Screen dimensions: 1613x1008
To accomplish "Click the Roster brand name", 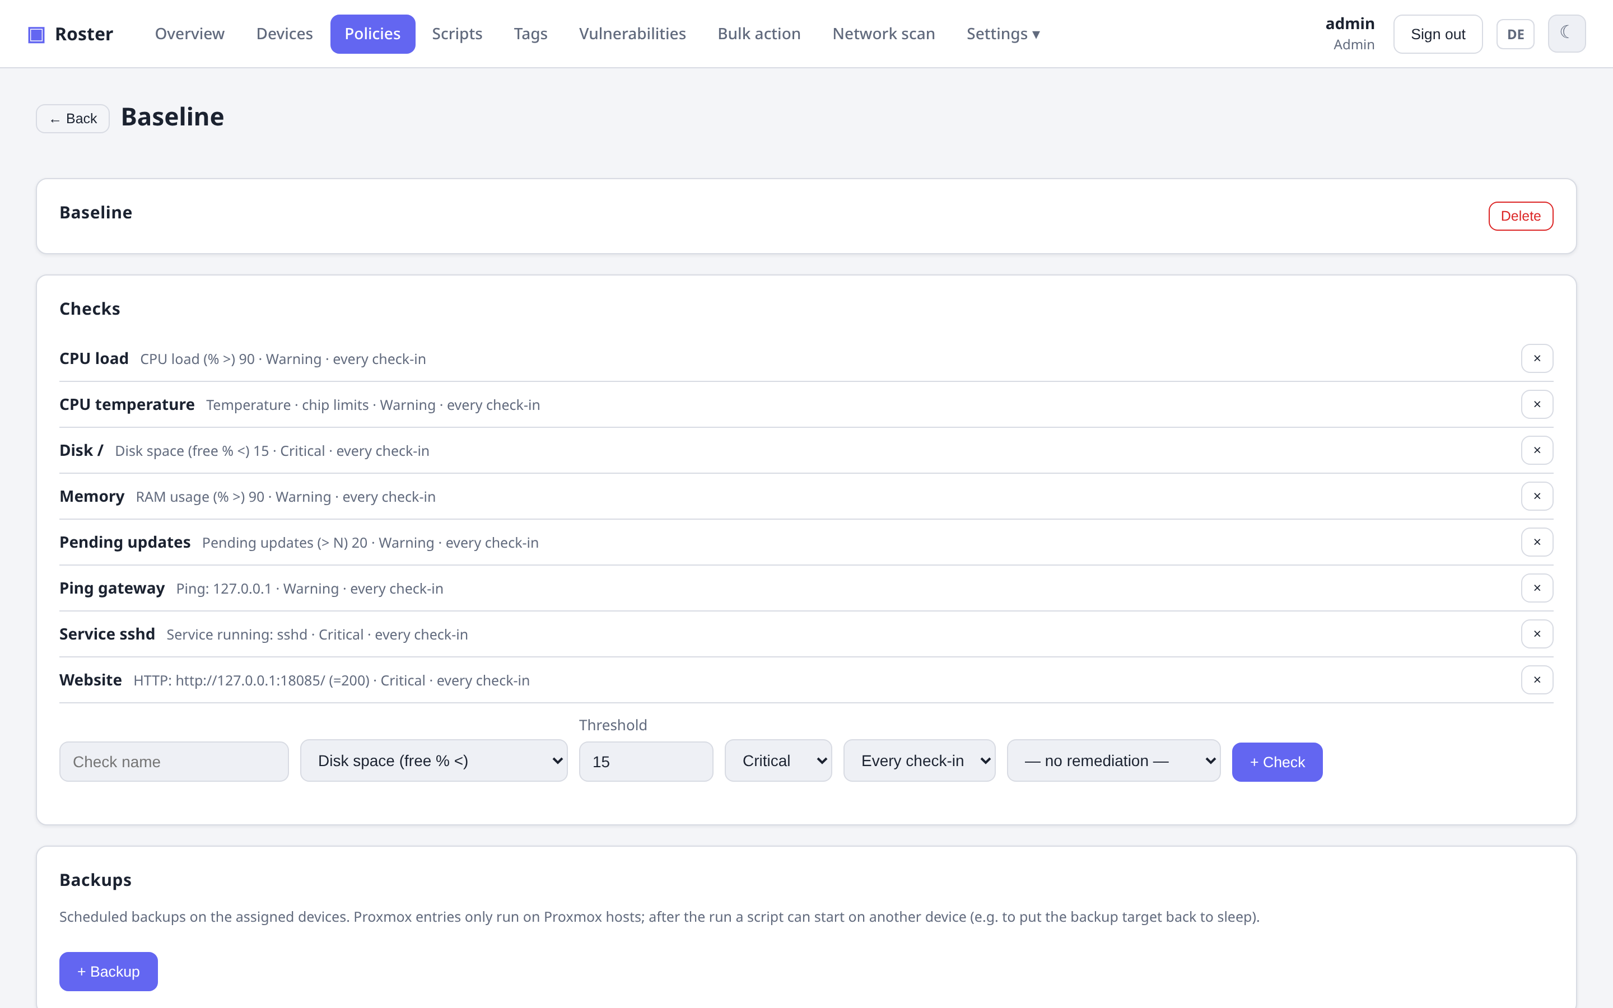I will [x=84, y=34].
